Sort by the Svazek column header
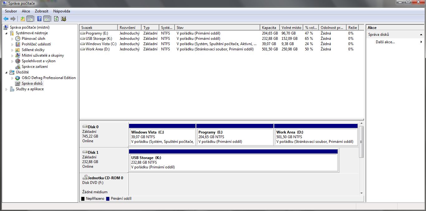 pos(98,27)
